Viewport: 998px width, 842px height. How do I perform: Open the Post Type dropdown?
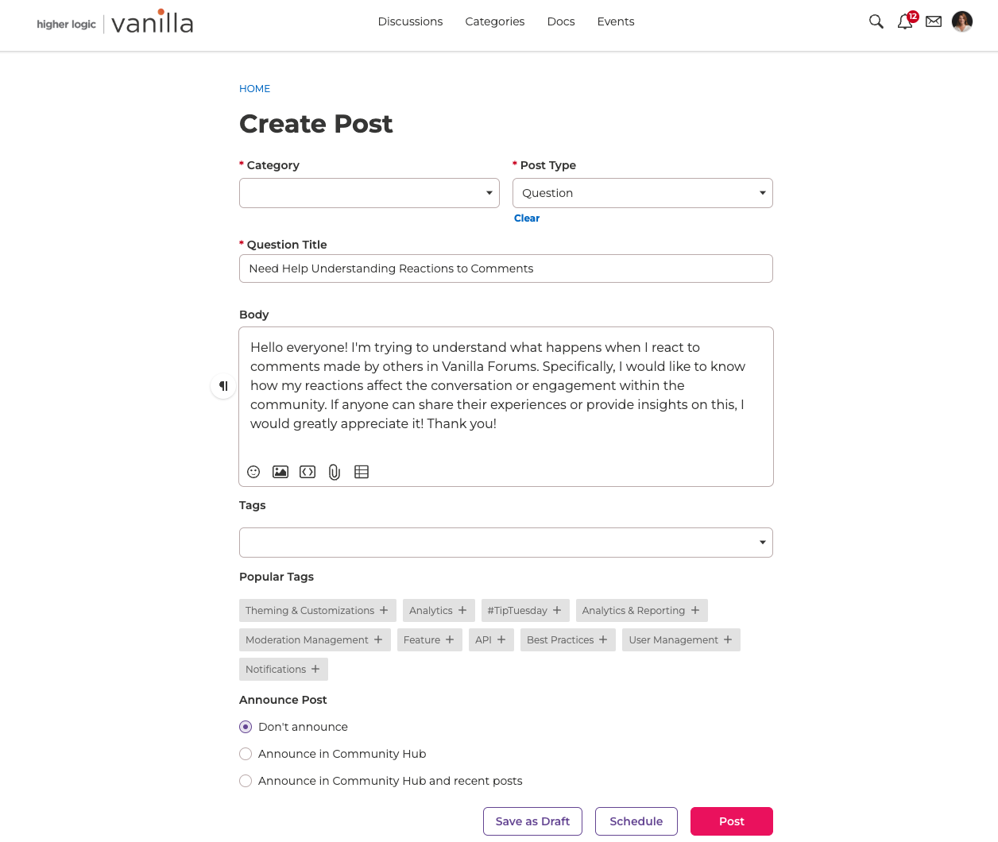pyautogui.click(x=643, y=193)
